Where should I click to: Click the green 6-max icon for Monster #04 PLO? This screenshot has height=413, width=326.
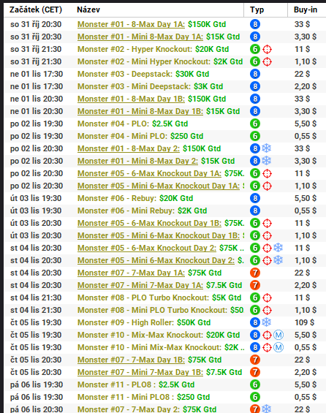(255, 124)
